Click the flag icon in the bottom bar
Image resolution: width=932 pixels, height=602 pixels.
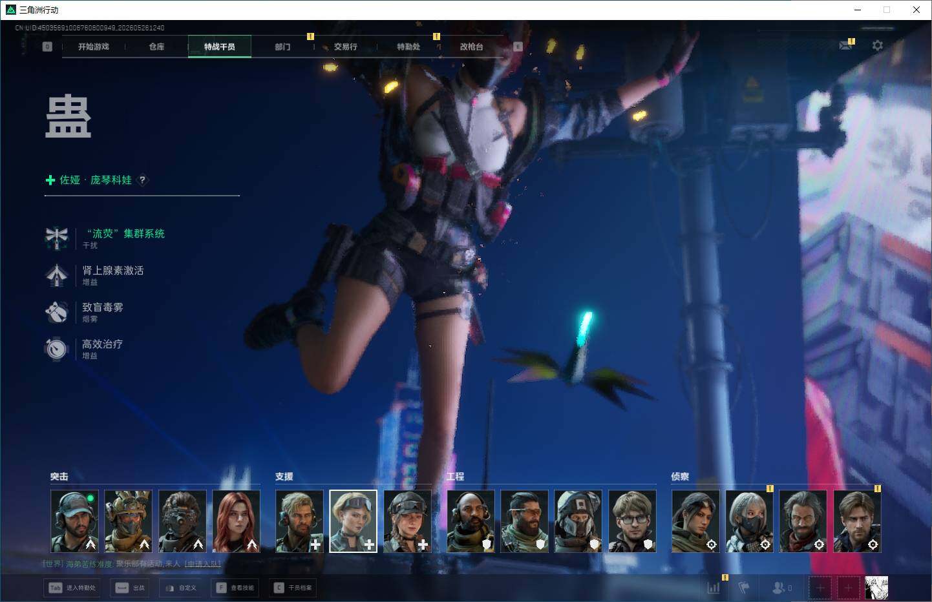click(744, 588)
